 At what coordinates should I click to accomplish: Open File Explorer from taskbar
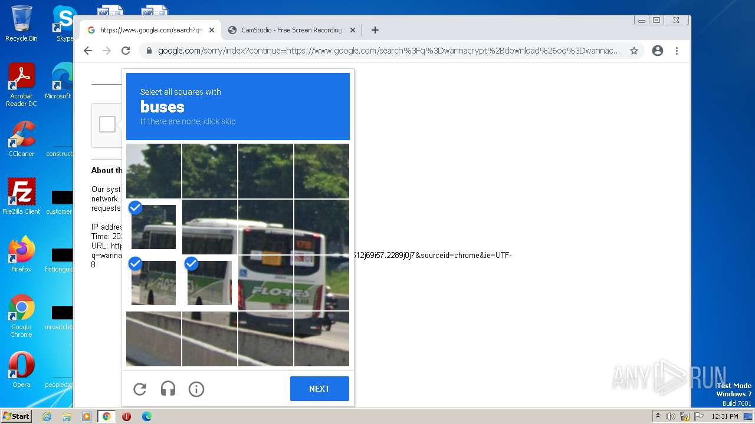tap(67, 416)
